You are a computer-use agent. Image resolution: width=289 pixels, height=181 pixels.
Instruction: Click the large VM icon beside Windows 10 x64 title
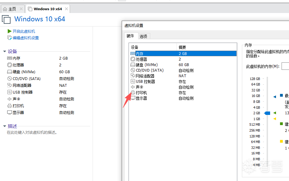(6, 19)
